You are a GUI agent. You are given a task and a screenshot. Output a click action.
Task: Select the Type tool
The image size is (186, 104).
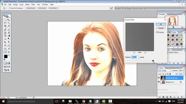(x=9, y=42)
